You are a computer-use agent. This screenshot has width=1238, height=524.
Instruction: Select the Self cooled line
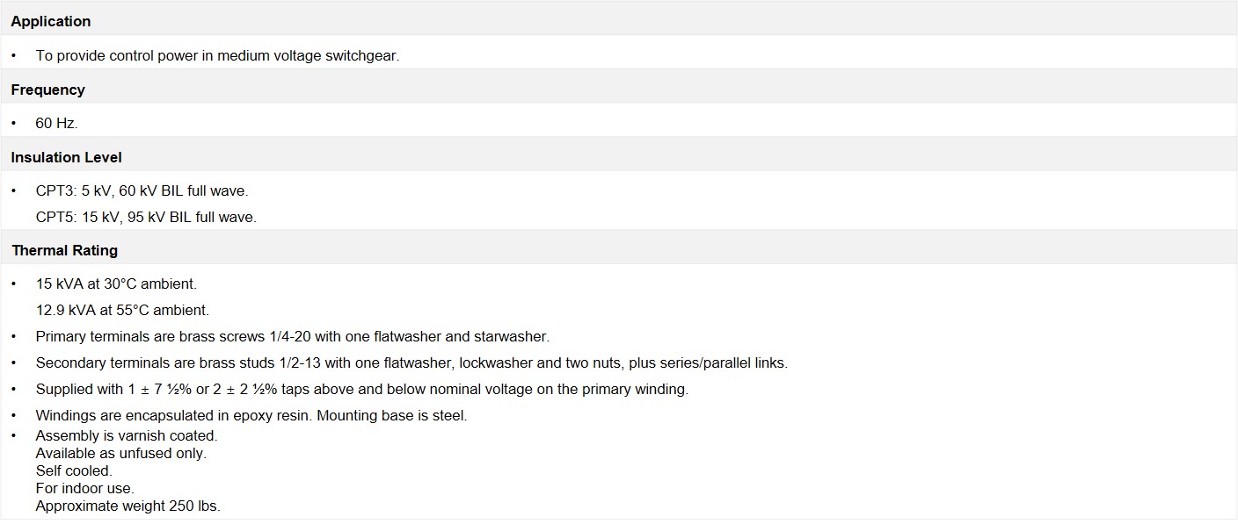click(74, 470)
